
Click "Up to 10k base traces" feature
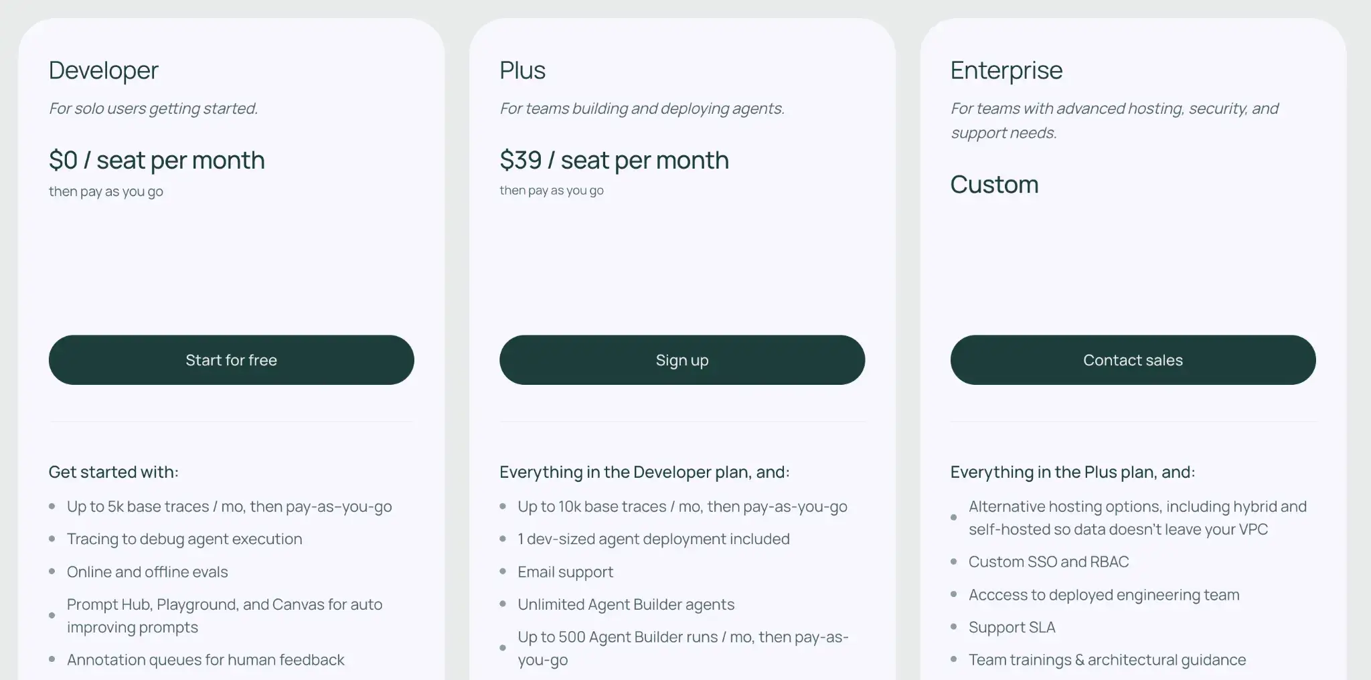point(682,507)
